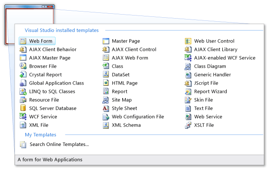Select the AJAX Master Page icon

coord(23,58)
